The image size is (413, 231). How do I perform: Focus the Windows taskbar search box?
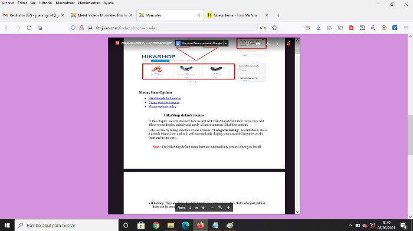click(67, 225)
